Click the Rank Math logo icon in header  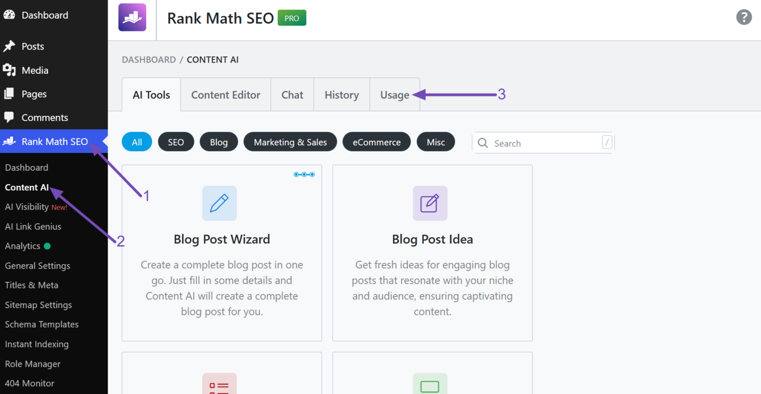coord(132,17)
